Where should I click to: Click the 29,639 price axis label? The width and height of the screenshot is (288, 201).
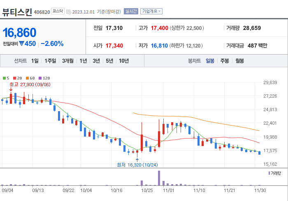(270, 82)
